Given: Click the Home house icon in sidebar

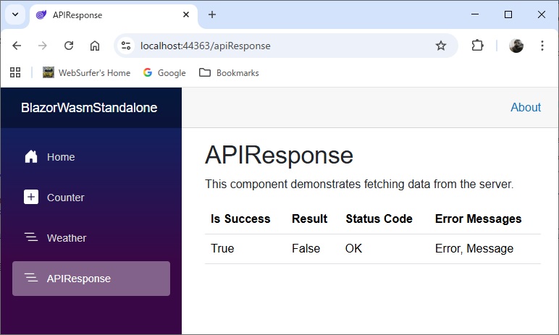Looking at the screenshot, I should point(31,156).
